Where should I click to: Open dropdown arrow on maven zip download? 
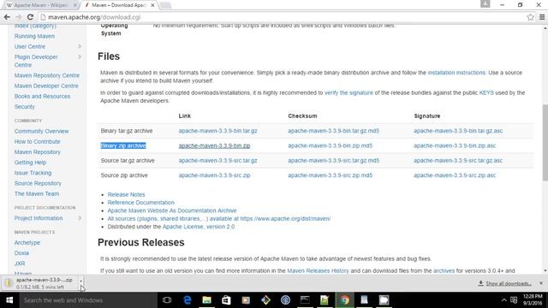tap(80, 281)
